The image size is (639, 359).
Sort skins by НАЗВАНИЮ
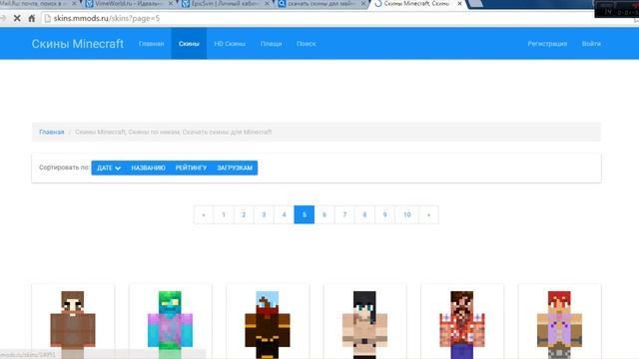coord(149,168)
